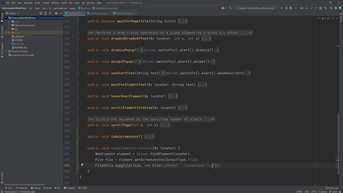Open the Project panel settings gear
The width and height of the screenshot is (343, 193).
point(56,13)
